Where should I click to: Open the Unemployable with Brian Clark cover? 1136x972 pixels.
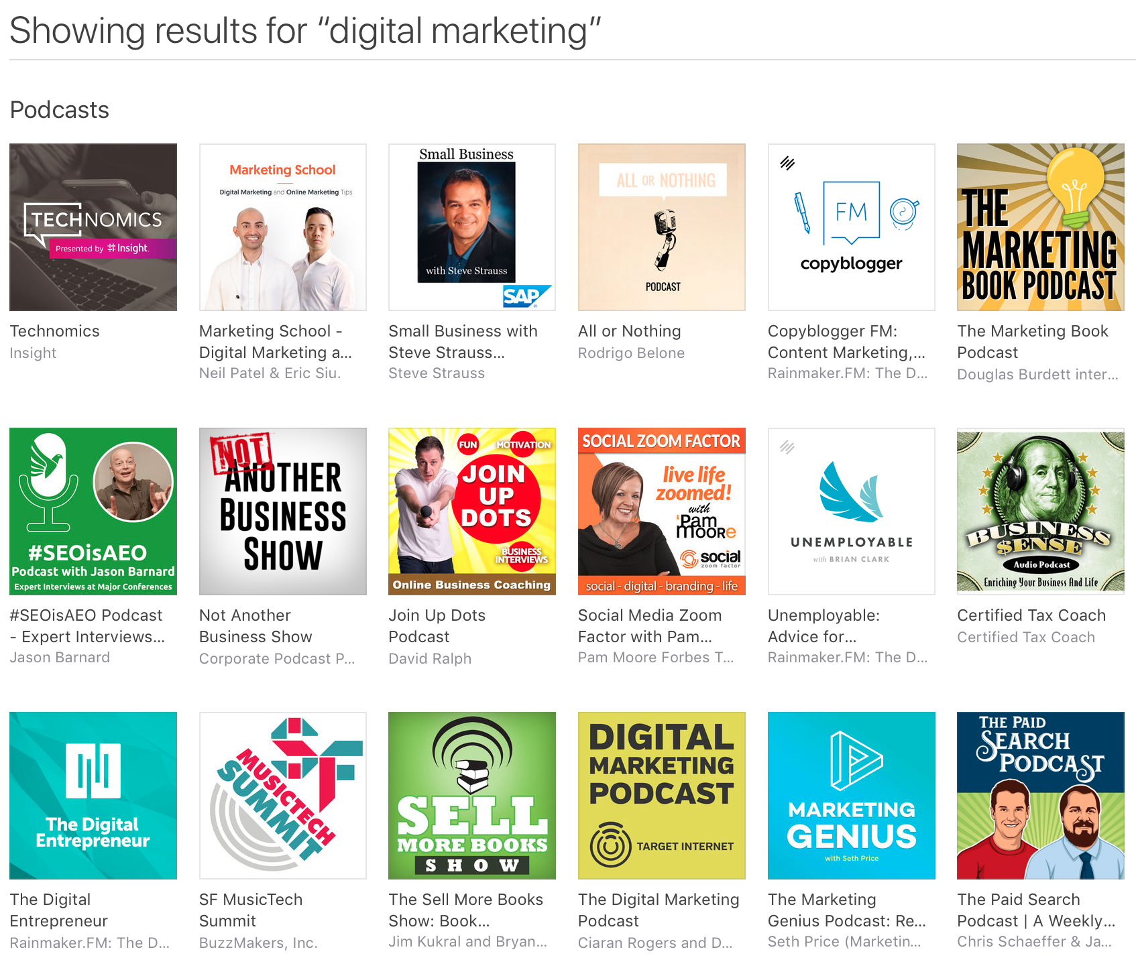point(852,511)
